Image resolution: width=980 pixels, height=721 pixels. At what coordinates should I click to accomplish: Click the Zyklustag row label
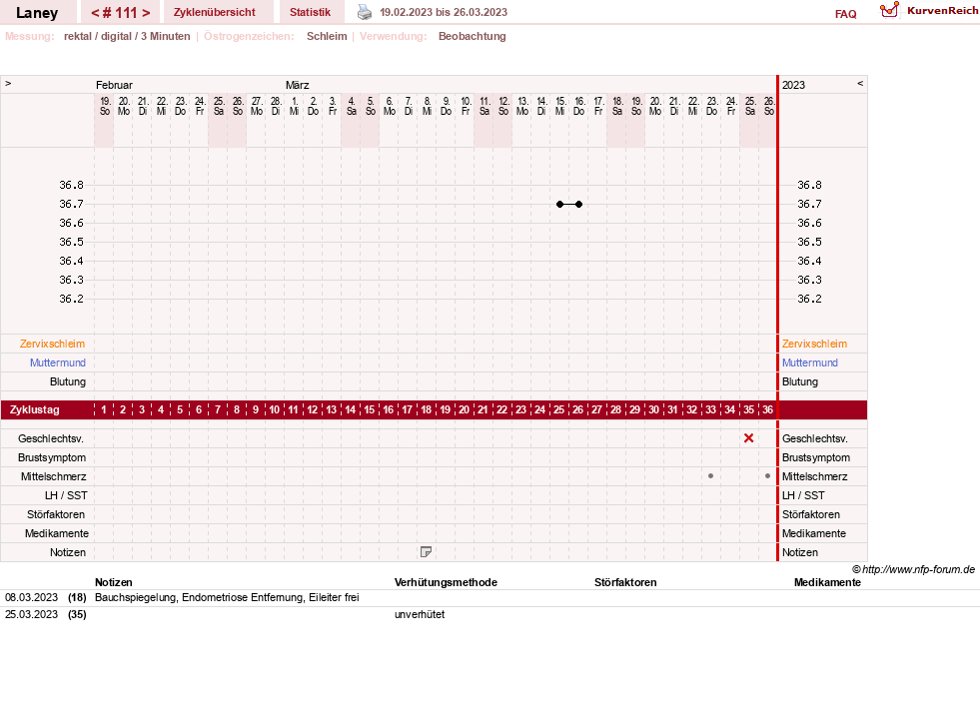(34, 409)
